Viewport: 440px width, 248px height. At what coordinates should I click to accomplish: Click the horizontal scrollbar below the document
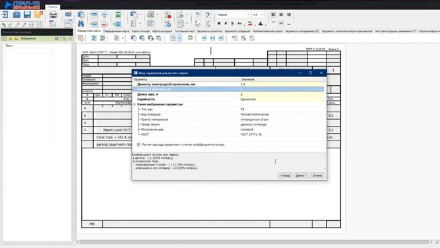pos(254,242)
